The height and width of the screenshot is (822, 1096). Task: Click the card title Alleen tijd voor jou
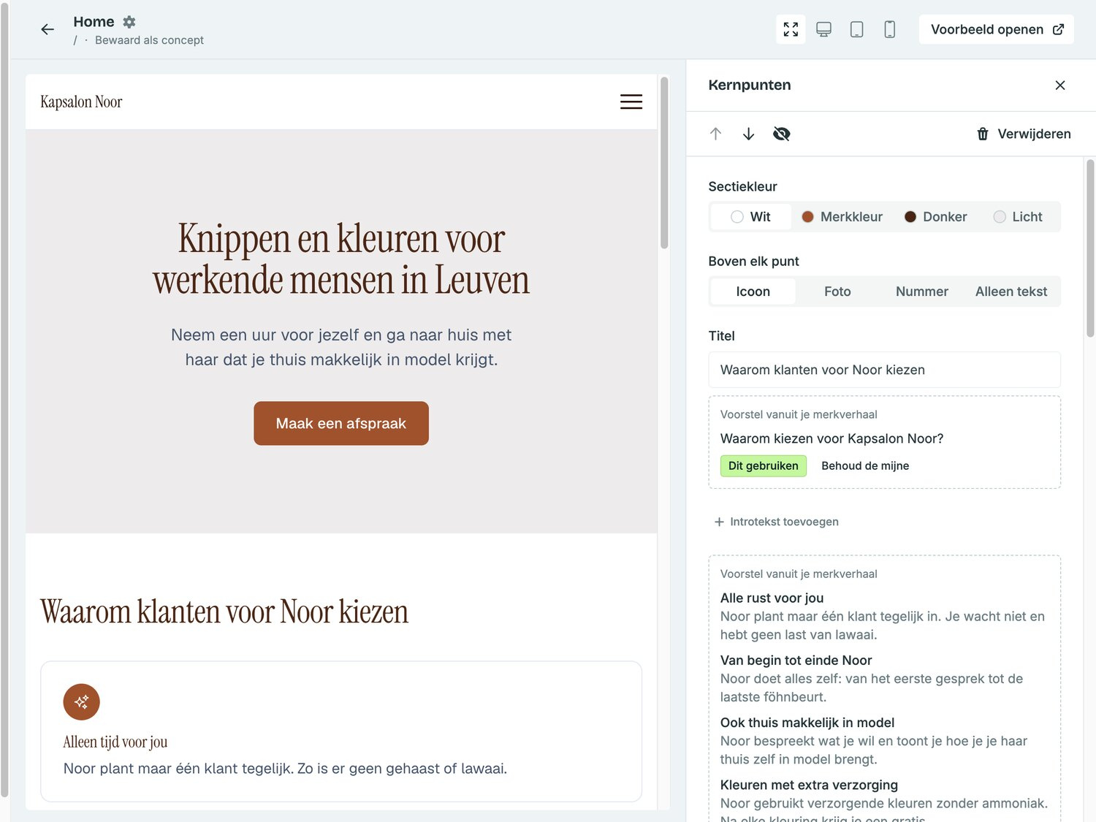pyautogui.click(x=115, y=742)
